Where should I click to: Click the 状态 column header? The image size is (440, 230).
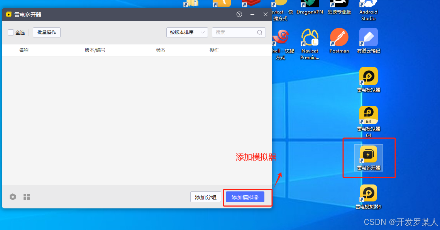click(161, 50)
